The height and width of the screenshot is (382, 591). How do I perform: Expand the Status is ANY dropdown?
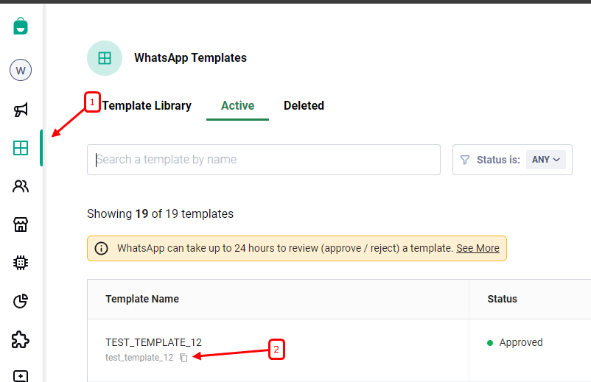545,160
